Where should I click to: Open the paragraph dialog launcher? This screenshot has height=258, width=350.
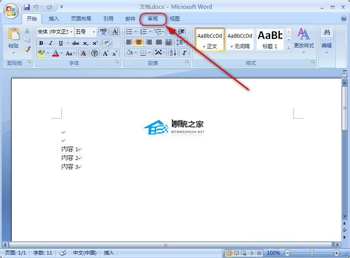[x=187, y=62]
